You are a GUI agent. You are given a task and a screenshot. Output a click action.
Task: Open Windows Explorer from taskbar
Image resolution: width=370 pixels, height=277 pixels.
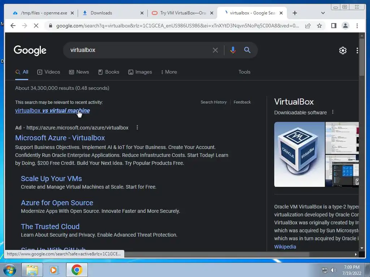pyautogui.click(x=32, y=270)
